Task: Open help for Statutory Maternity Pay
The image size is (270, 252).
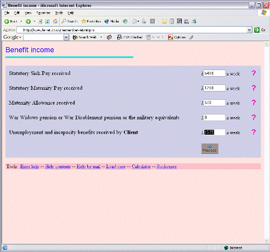Action: coord(254,88)
